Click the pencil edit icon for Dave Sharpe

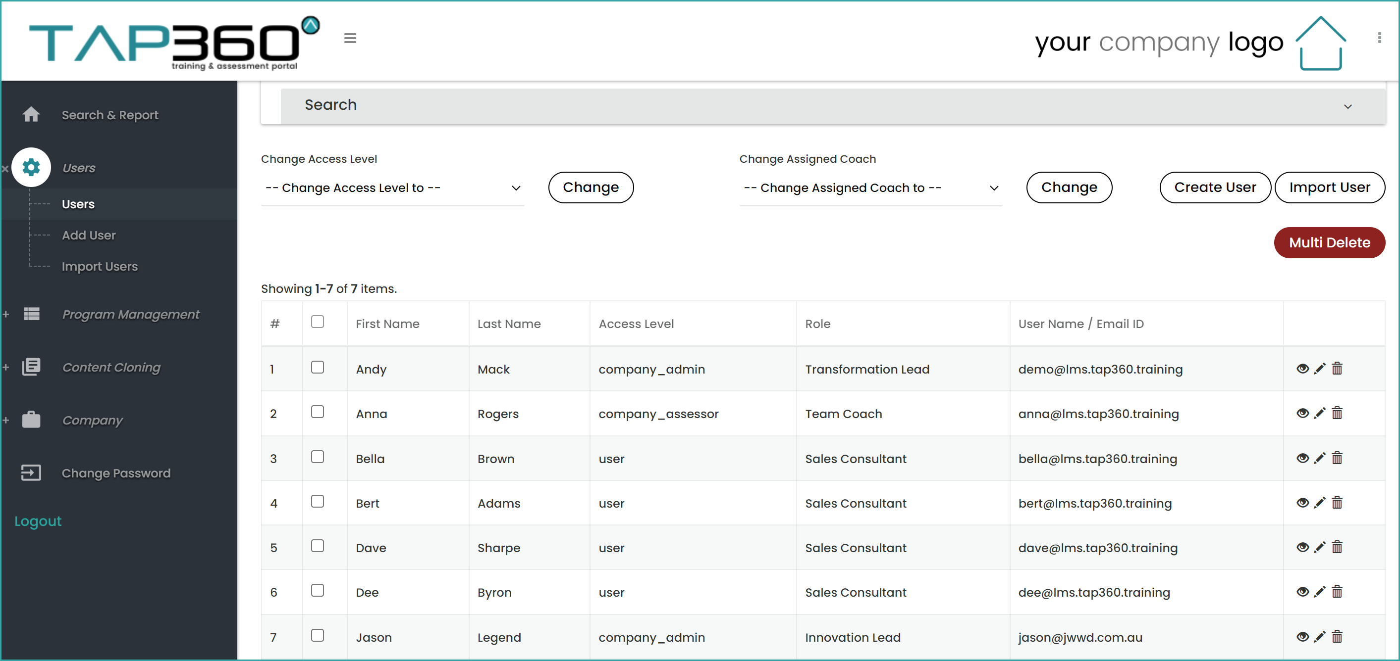[1320, 547]
